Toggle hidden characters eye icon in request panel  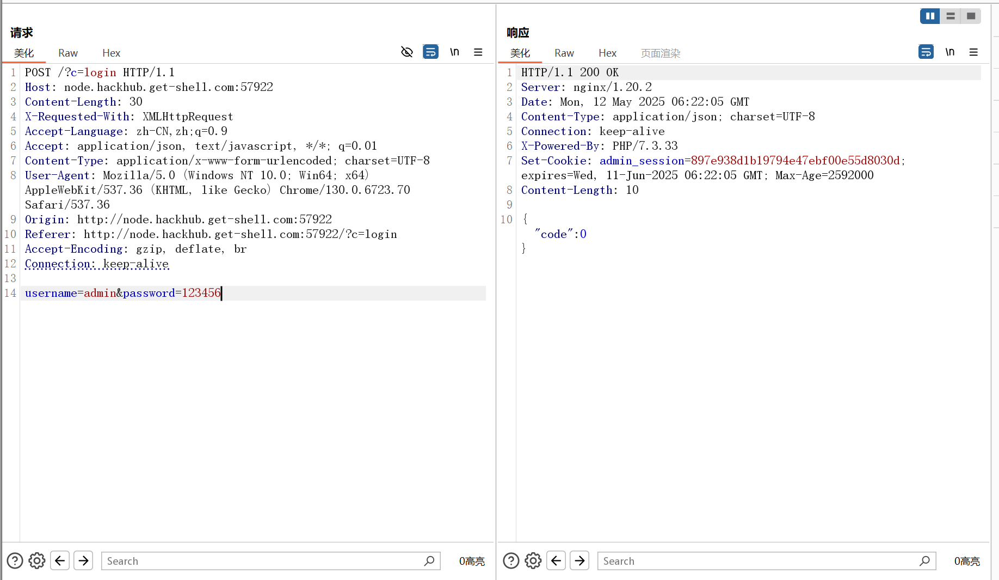click(x=406, y=52)
